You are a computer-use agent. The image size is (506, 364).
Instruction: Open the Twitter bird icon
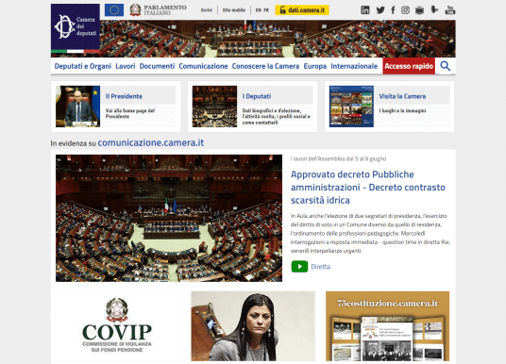[x=380, y=10]
